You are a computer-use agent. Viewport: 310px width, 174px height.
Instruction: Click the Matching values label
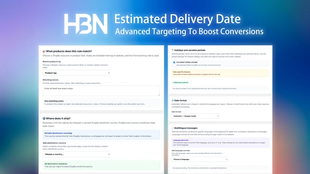(x=51, y=80)
